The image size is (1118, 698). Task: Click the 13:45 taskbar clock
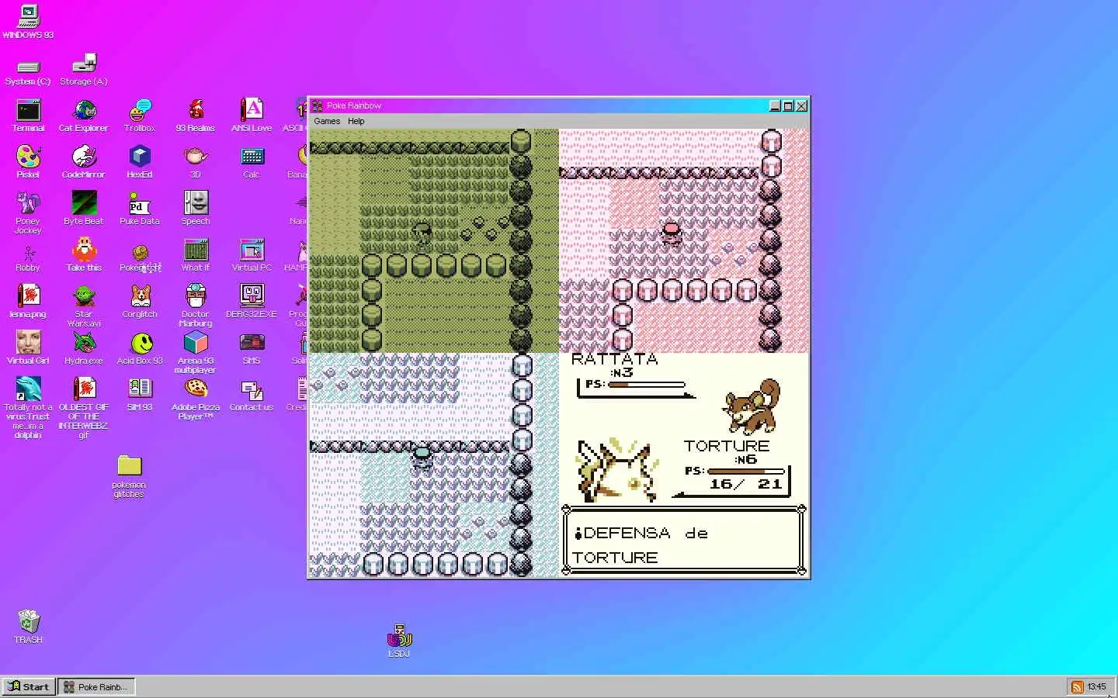pos(1096,687)
